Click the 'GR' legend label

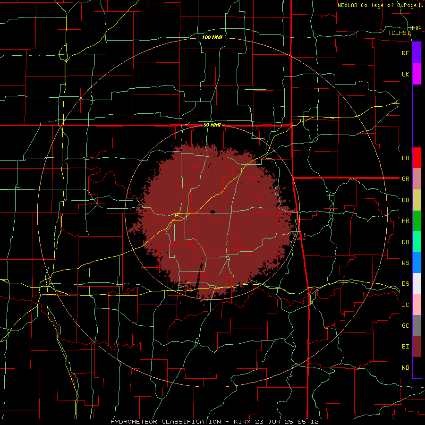tap(406, 179)
